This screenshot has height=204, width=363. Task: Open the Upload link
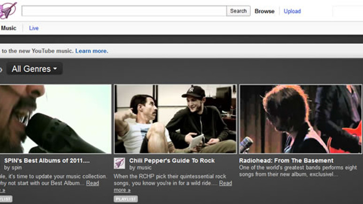click(292, 11)
